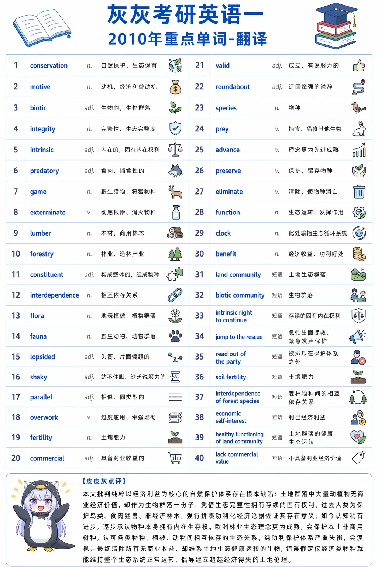This screenshot has width=378, height=567.
Task: Click the word shaky
Action: (x=38, y=377)
